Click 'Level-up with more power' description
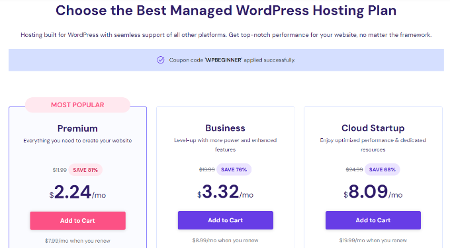 pos(225,145)
